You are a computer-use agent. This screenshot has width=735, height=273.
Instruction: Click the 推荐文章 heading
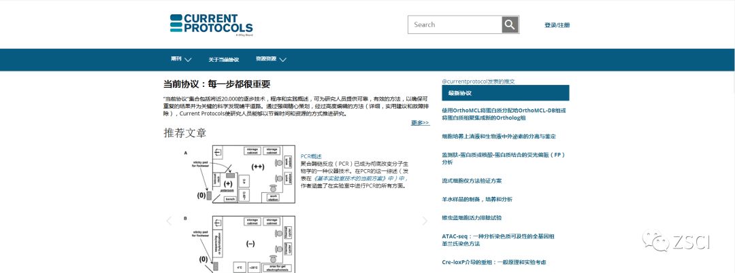(x=184, y=132)
